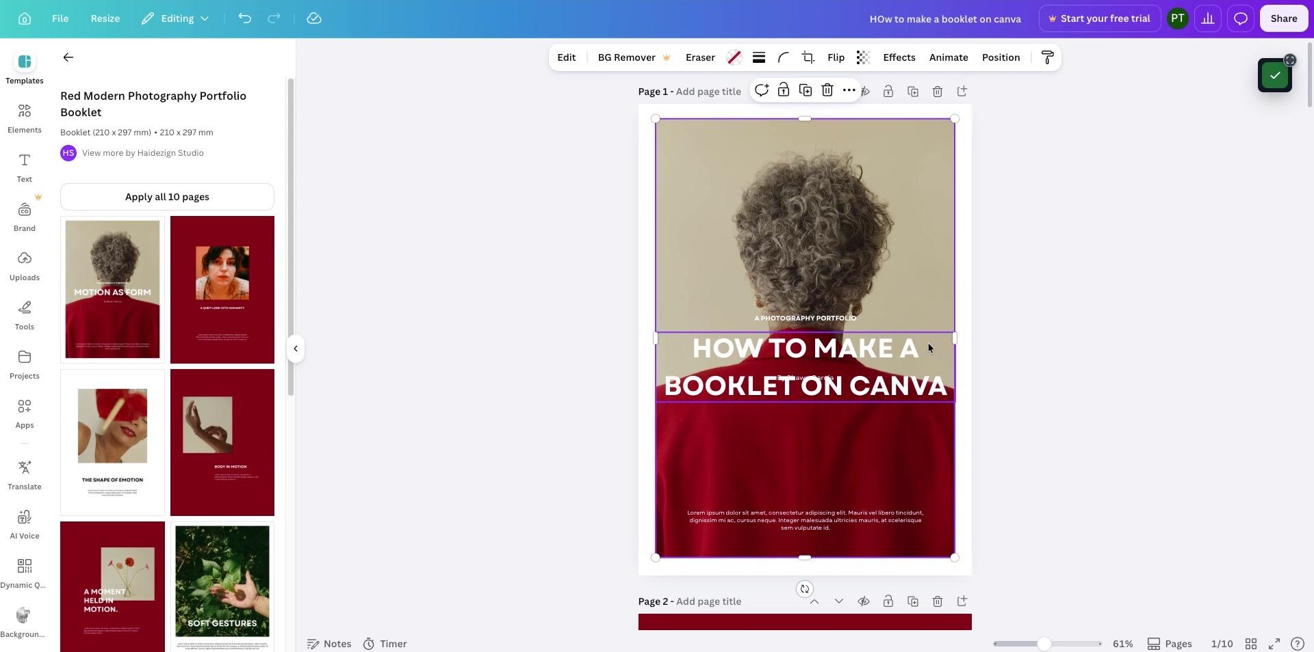
Task: Open border weight options
Action: pos(759,57)
